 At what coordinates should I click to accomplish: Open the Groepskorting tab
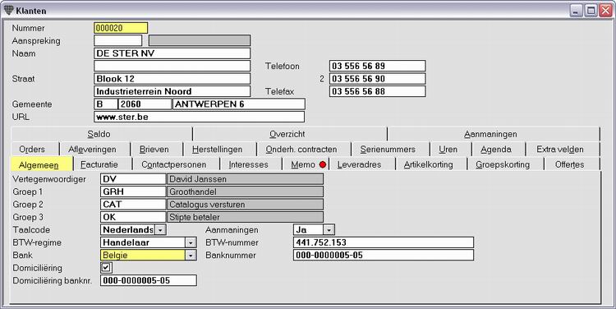[505, 164]
